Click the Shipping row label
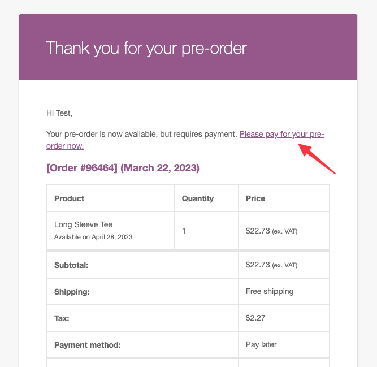The height and width of the screenshot is (367, 377). (x=73, y=292)
